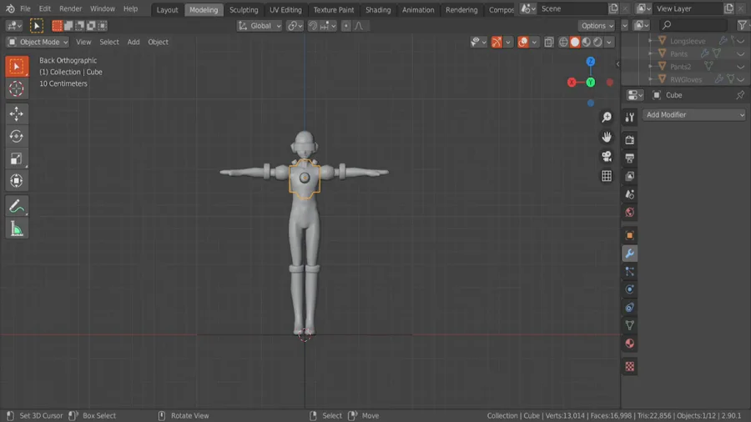The width and height of the screenshot is (751, 422).
Task: Open Global transform orientation dropdown
Action: [x=260, y=26]
